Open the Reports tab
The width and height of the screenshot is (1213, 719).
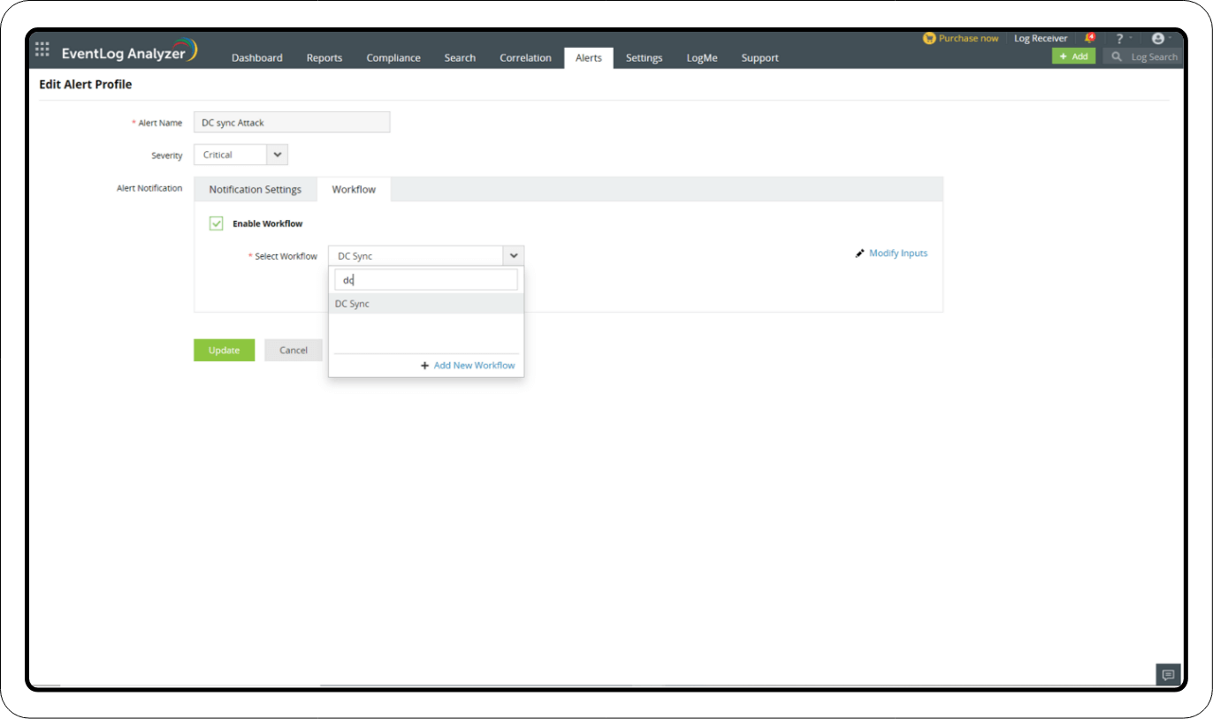(x=324, y=58)
